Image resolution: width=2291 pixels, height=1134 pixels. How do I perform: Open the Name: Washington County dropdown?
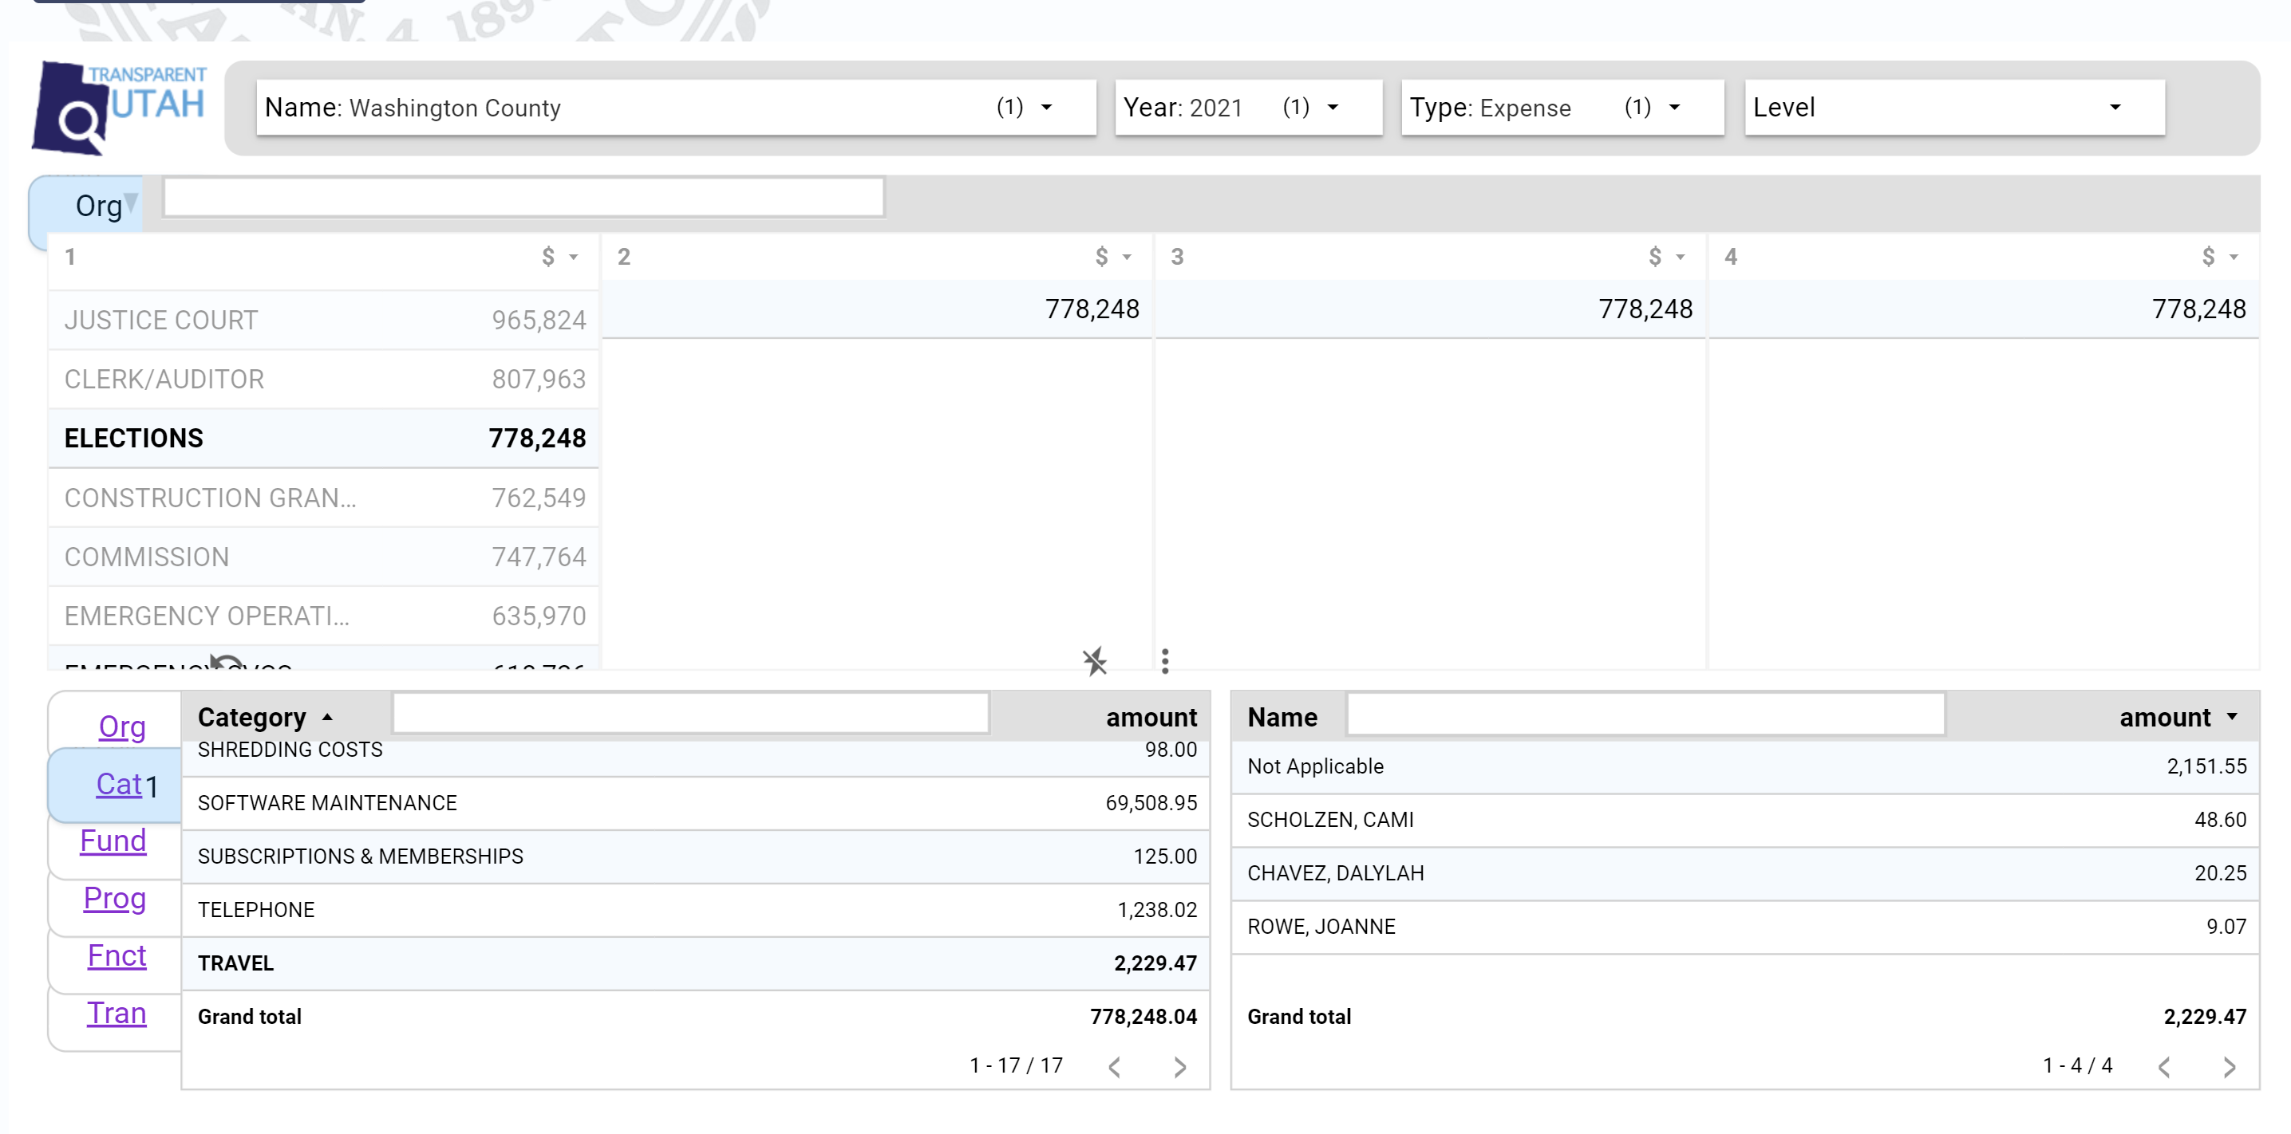[676, 108]
